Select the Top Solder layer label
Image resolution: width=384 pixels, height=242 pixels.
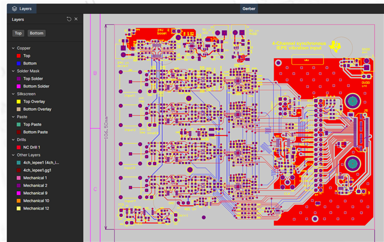click(33, 78)
